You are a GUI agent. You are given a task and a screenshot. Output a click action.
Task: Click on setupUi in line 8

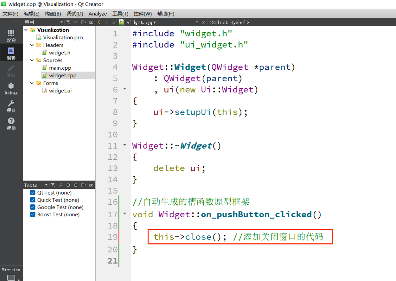(193, 112)
